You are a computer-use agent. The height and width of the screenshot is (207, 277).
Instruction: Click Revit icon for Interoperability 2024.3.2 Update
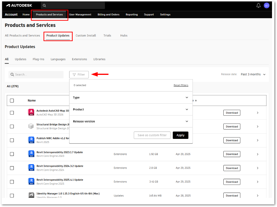coord(31,168)
